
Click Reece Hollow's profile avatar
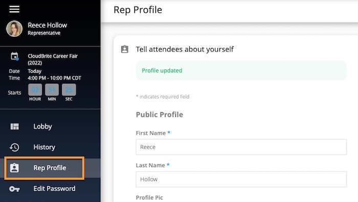click(14, 29)
